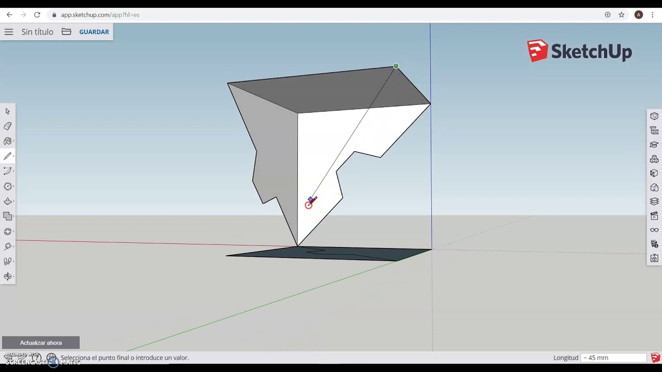Image resolution: width=662 pixels, height=372 pixels.
Task: Select the Outer Shell solid tool
Action: tap(7, 216)
